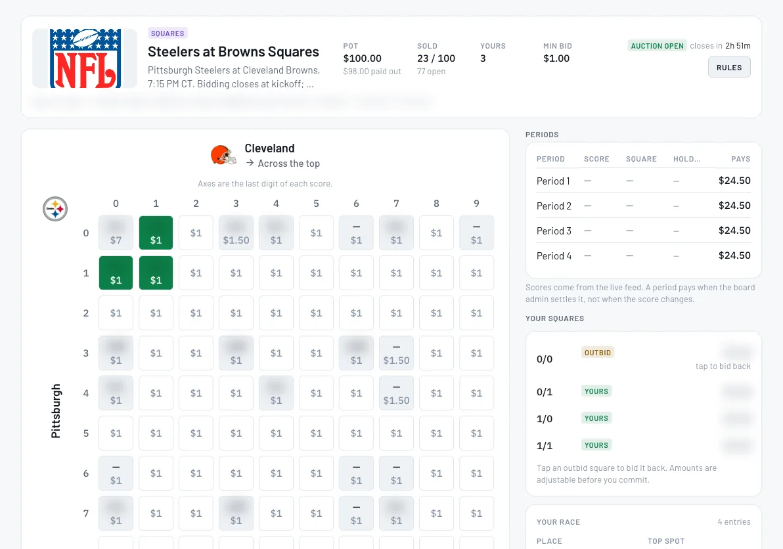The image size is (783, 549).
Task: Click the Period 3 row
Action: click(644, 231)
